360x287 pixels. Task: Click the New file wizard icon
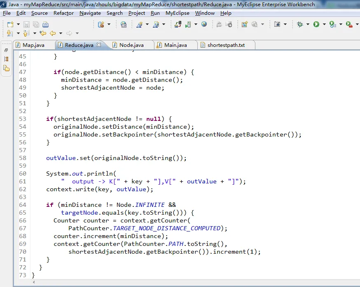(x=10, y=24)
